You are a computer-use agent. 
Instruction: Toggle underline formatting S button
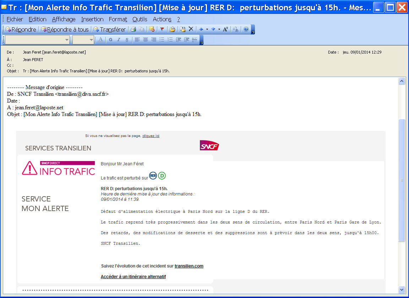coord(127,40)
